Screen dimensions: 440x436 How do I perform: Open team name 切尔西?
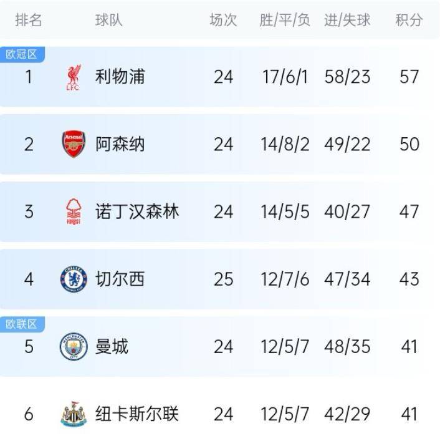[x=120, y=279]
